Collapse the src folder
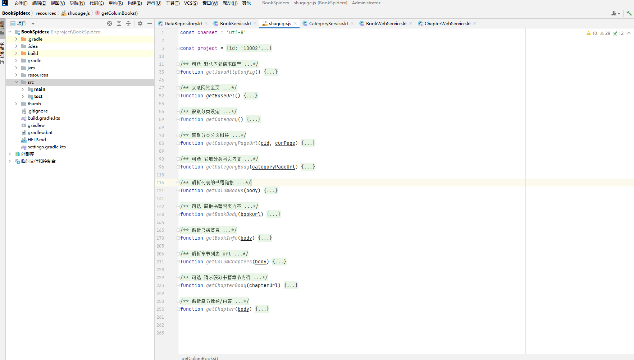634x360 pixels. pos(16,82)
